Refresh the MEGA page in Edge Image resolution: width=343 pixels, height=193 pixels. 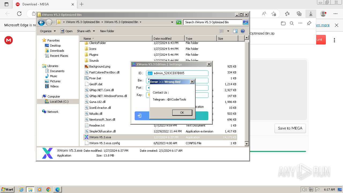click(x=19, y=14)
